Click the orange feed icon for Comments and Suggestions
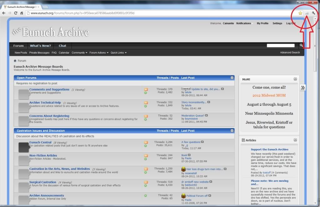The height and width of the screenshot is (207, 320). [146, 90]
